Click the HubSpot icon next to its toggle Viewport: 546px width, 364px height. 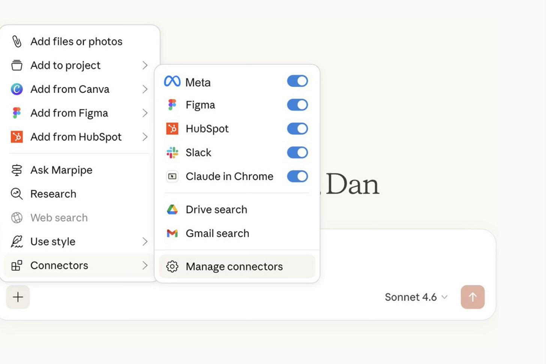(x=172, y=129)
